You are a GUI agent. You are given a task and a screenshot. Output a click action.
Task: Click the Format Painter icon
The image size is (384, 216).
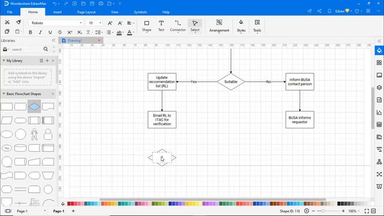click(x=19, y=22)
